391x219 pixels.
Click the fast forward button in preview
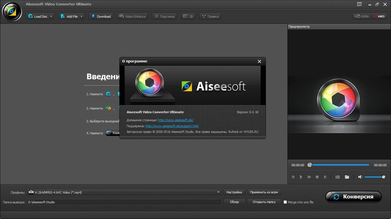pos(309,177)
